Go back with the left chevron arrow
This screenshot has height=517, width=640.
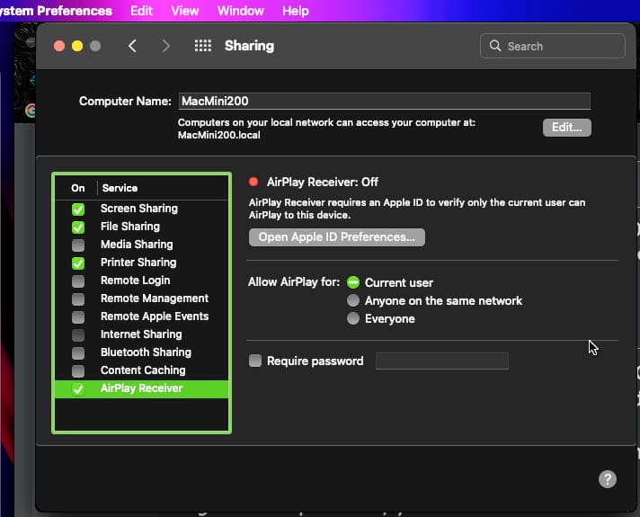(132, 46)
